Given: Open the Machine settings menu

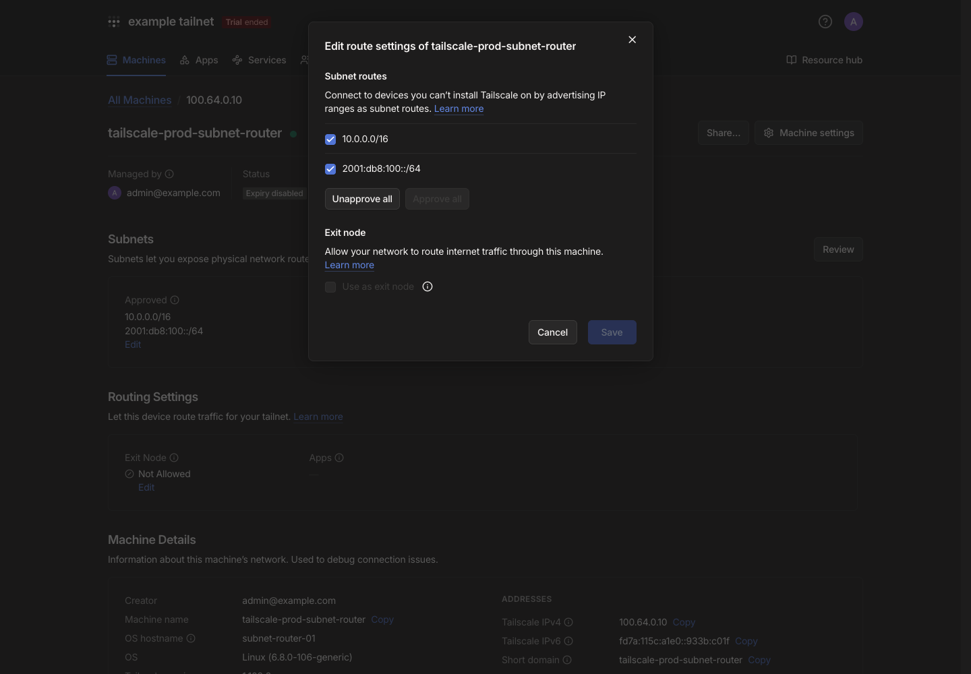Looking at the screenshot, I should (x=808, y=133).
